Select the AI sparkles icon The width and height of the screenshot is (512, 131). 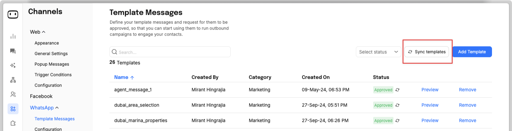tap(13, 65)
